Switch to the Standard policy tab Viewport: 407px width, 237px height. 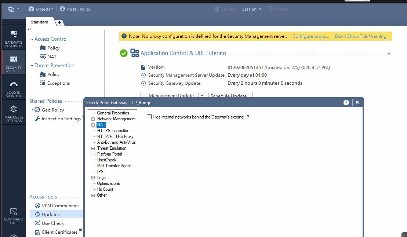40,22
